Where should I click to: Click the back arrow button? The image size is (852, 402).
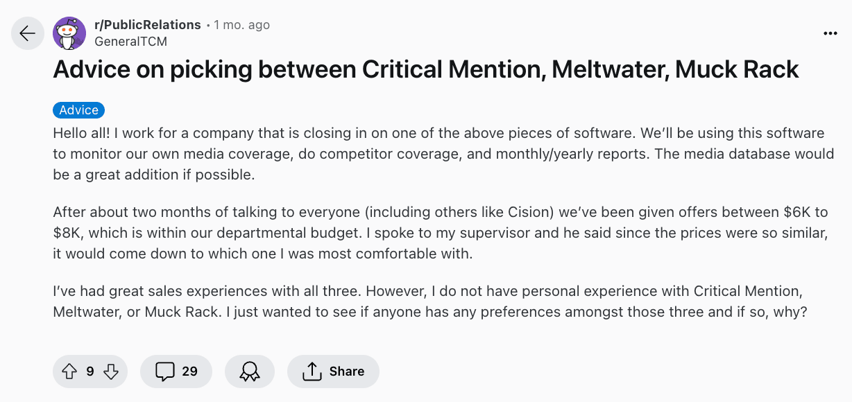click(x=28, y=33)
